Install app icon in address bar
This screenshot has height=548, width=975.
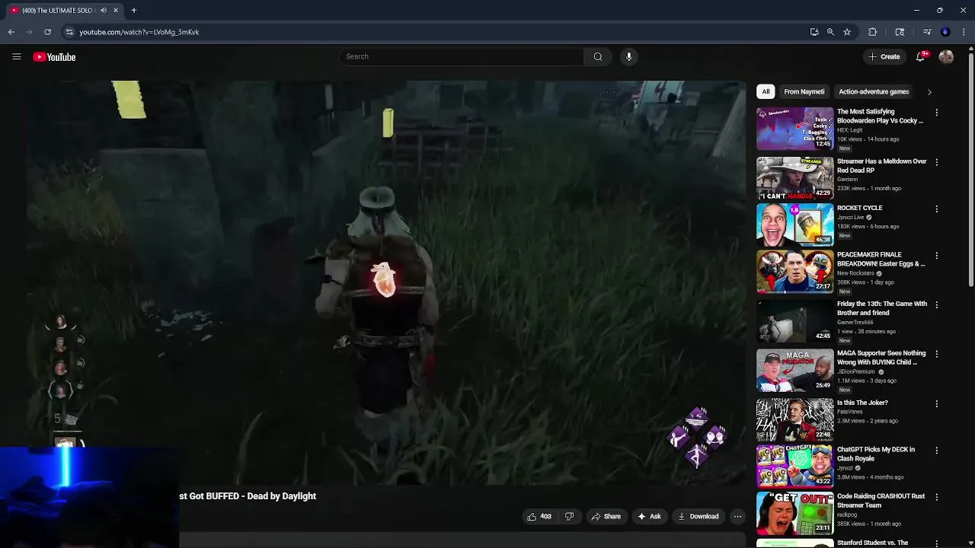(814, 32)
